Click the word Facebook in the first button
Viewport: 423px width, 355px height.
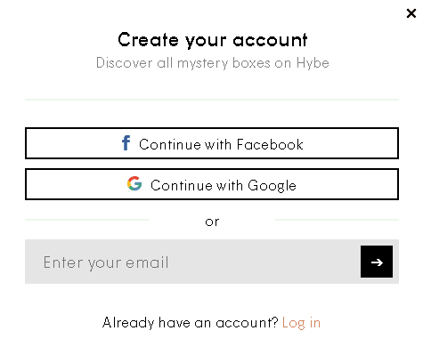pyautogui.click(x=270, y=145)
